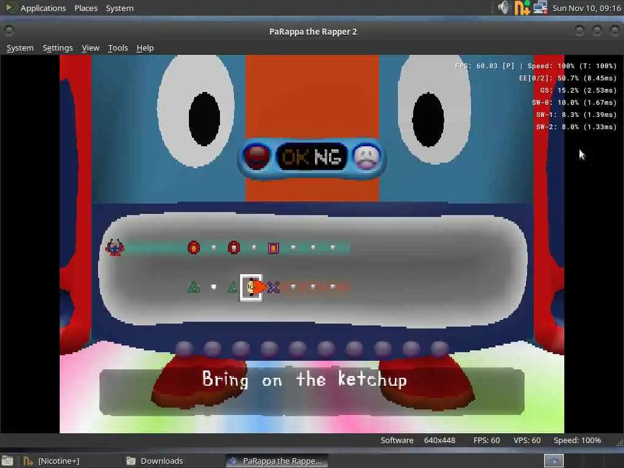Click the 'SW-2: 8.0%' overlay statistic

tap(576, 127)
